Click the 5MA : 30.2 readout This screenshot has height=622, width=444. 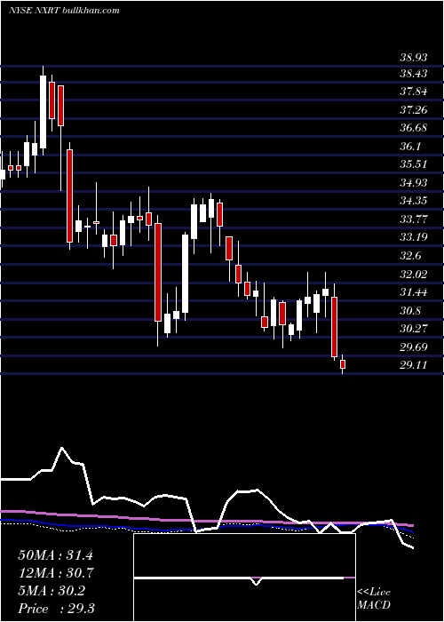(x=52, y=591)
